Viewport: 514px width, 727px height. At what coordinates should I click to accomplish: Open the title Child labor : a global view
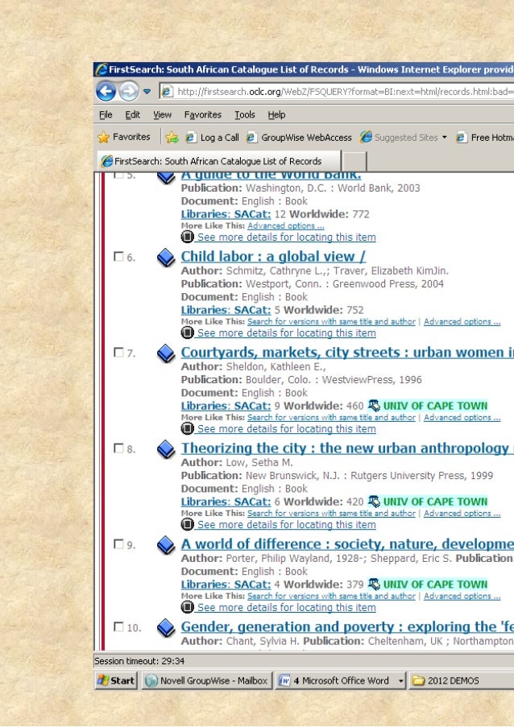(x=273, y=256)
